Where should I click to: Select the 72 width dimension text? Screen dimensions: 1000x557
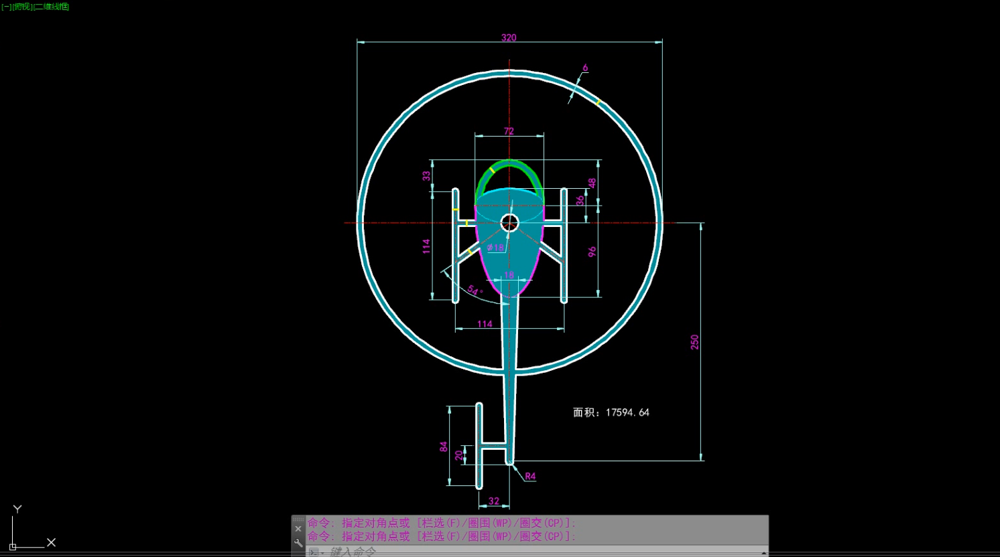(x=509, y=131)
